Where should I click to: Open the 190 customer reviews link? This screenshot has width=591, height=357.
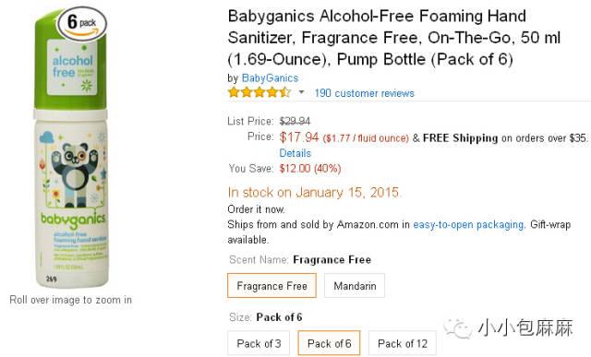tap(364, 93)
